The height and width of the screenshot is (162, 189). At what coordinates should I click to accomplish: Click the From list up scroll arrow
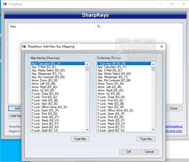tap(87, 64)
